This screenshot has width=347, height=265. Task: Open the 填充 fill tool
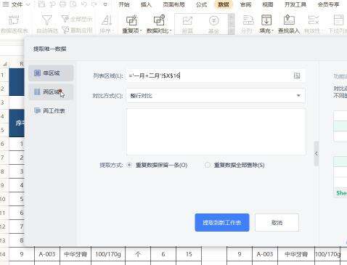click(x=266, y=24)
